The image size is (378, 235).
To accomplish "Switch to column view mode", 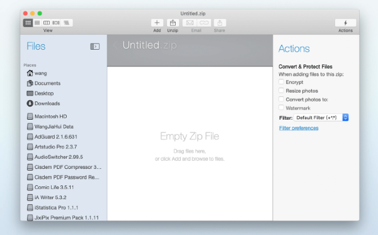I will pos(46,23).
